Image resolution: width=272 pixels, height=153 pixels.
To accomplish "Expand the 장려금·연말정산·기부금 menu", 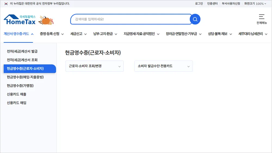I will pyautogui.click(x=184, y=34).
